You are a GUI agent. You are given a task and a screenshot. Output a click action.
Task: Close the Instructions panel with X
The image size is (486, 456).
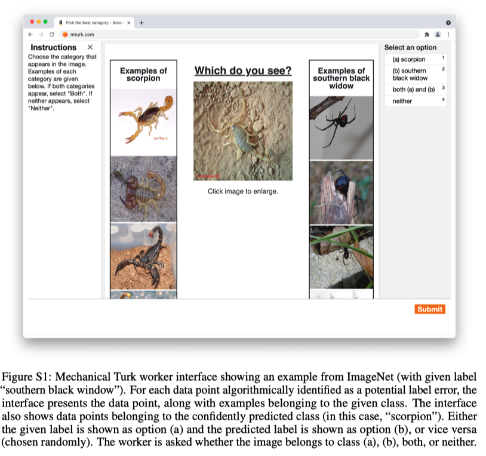(90, 47)
